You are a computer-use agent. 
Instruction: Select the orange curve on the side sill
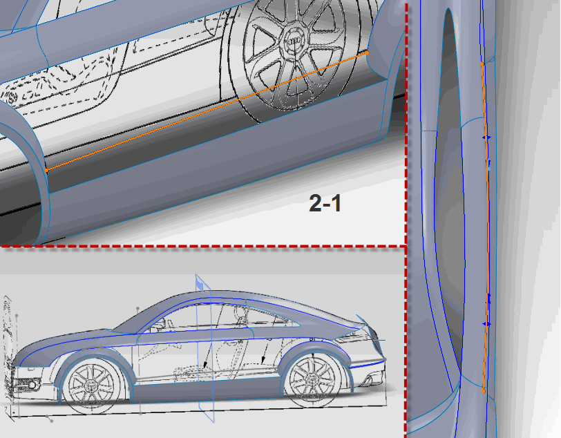[x=207, y=111]
